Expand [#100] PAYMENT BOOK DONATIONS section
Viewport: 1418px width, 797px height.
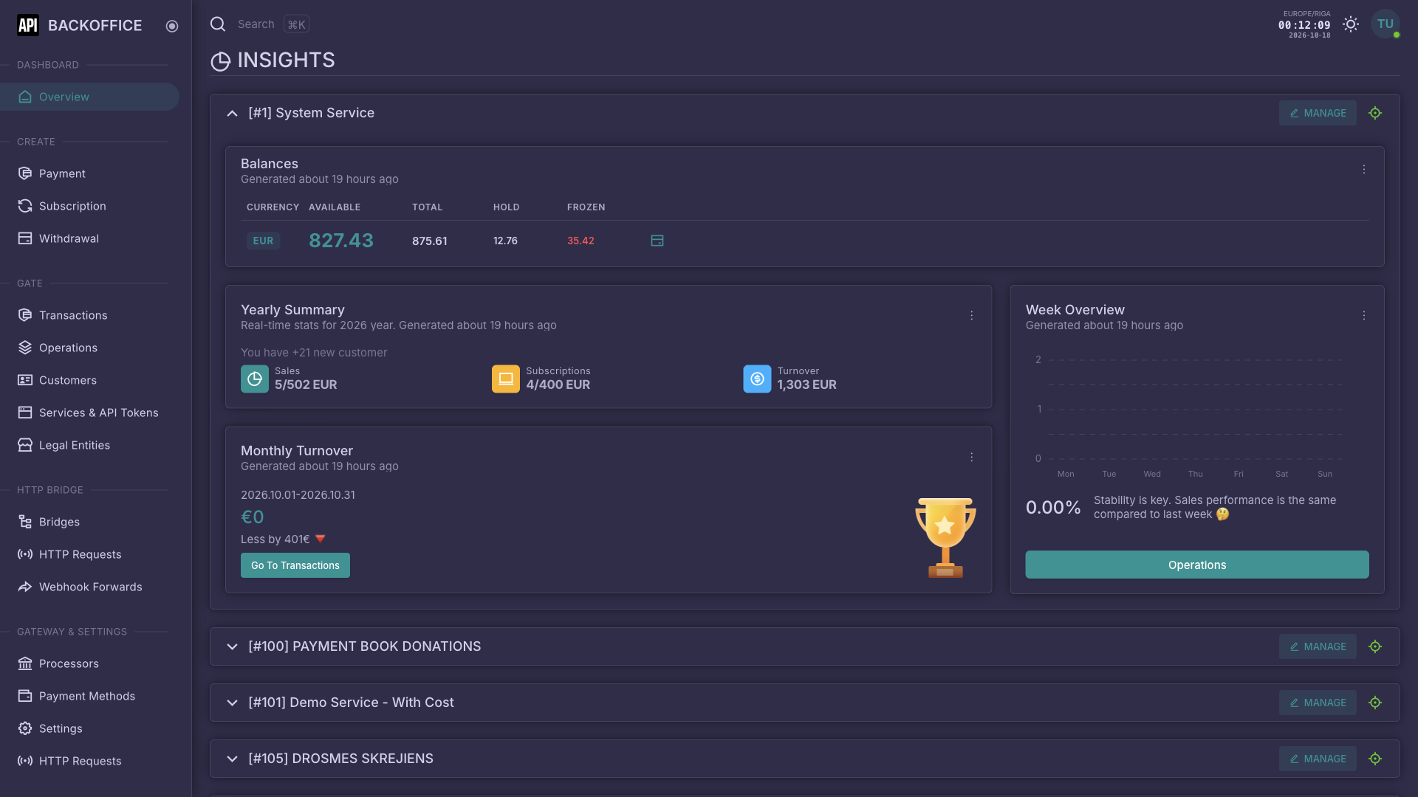tap(232, 646)
